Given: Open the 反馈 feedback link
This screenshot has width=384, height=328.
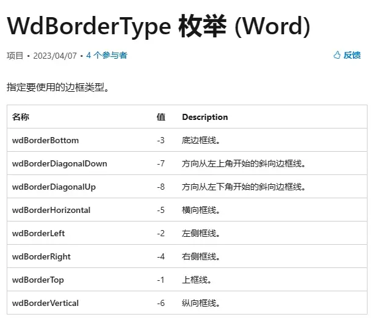Looking at the screenshot, I should pyautogui.click(x=352, y=55).
